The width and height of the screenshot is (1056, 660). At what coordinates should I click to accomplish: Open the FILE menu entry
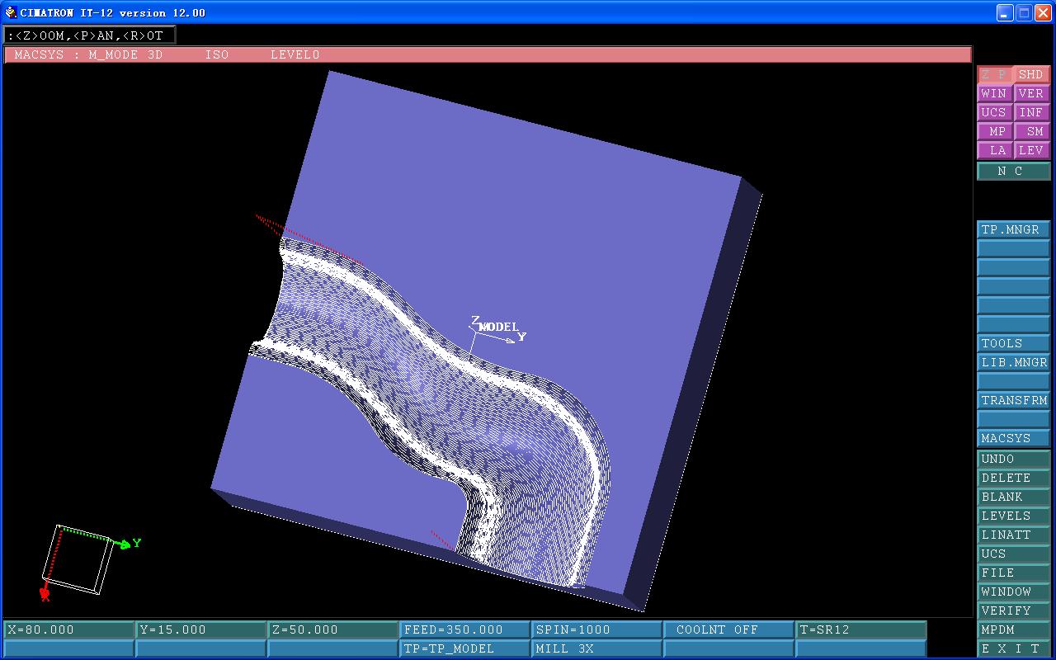1013,573
